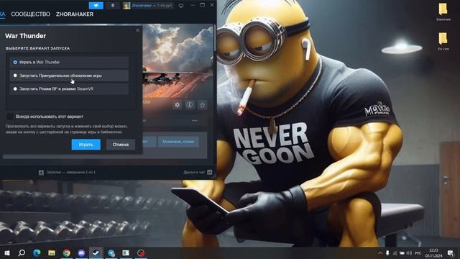The width and height of the screenshot is (460, 259).
Task: Expand the Zhorahaker account dropdown
Action: pyautogui.click(x=152, y=5)
